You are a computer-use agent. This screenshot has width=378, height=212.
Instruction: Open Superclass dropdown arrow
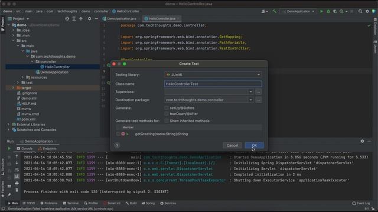(250, 92)
